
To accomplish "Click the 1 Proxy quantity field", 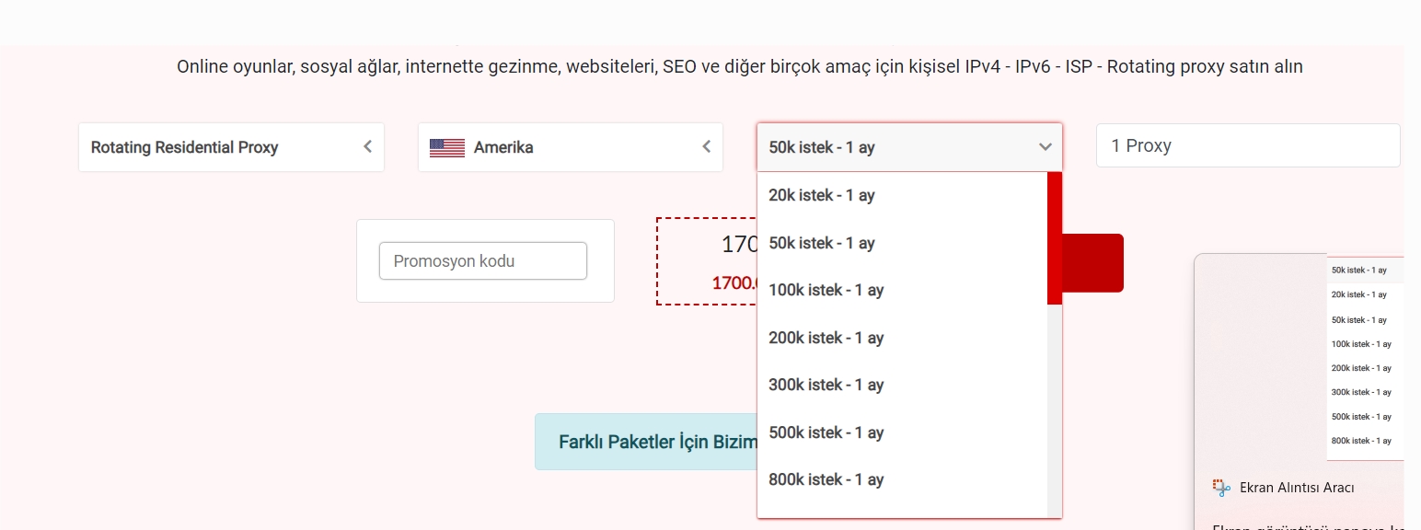I will (x=1248, y=145).
